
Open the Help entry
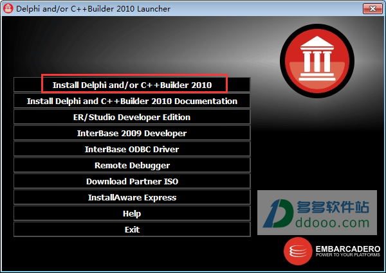coord(132,213)
